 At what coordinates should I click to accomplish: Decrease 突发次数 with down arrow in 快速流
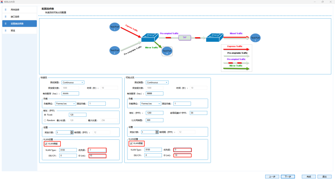click(x=72, y=133)
